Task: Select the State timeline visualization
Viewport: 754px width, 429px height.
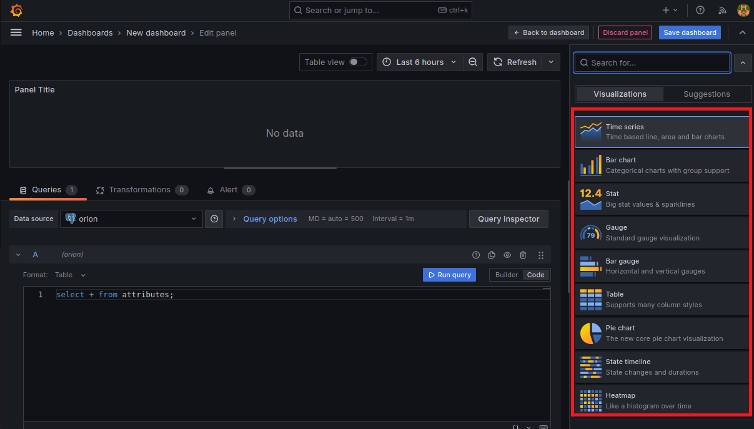Action: point(662,367)
